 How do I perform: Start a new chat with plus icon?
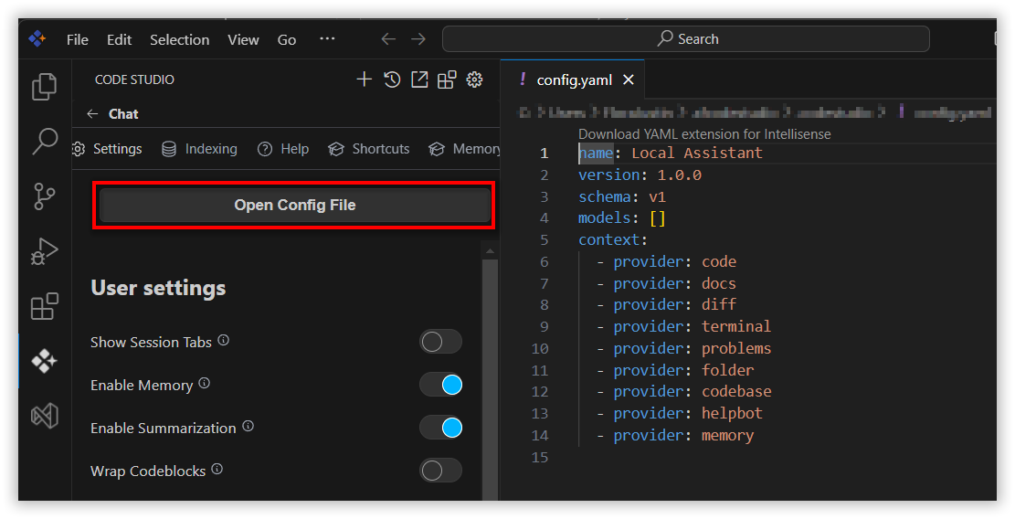(x=365, y=79)
